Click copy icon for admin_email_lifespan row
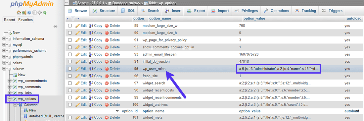Image resolution: width=364 pixels, height=121 pixels. pos(91,54)
